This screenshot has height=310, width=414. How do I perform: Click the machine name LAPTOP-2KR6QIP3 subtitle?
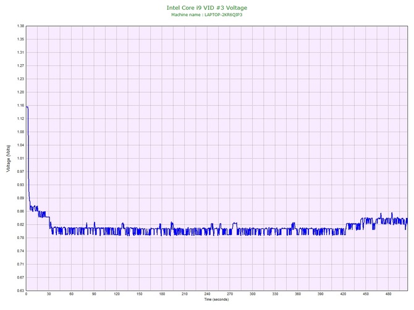click(x=207, y=15)
